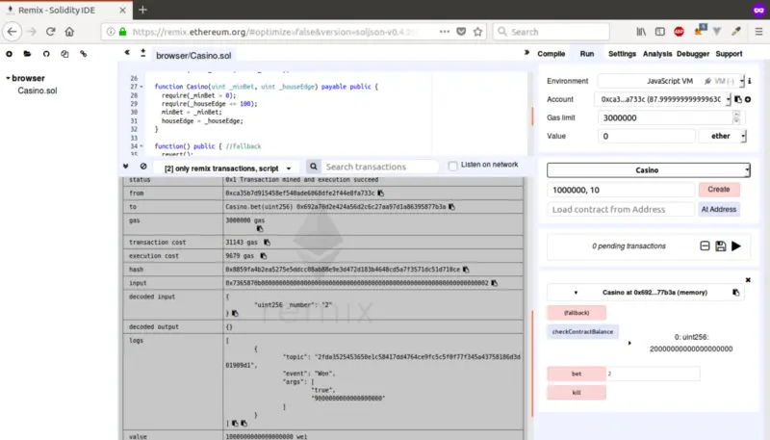The image size is (770, 440).
Task: Copy the account address to clipboard
Action: pos(738,100)
